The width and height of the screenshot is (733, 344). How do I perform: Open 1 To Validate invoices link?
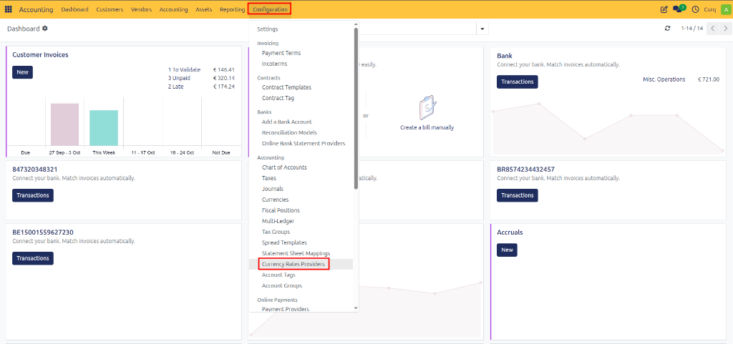tap(184, 69)
